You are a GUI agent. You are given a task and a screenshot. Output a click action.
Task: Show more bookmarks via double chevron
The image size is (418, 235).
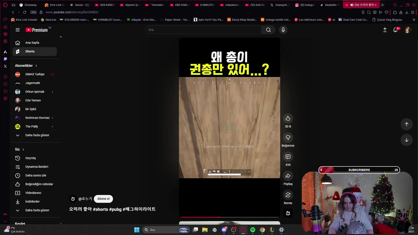tap(414, 20)
